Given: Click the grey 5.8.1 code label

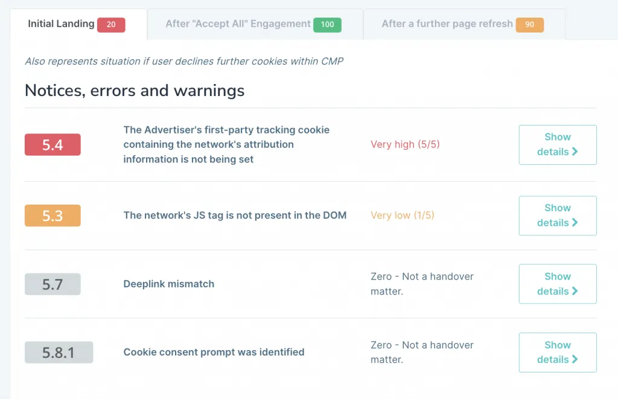Looking at the screenshot, I should (x=59, y=353).
